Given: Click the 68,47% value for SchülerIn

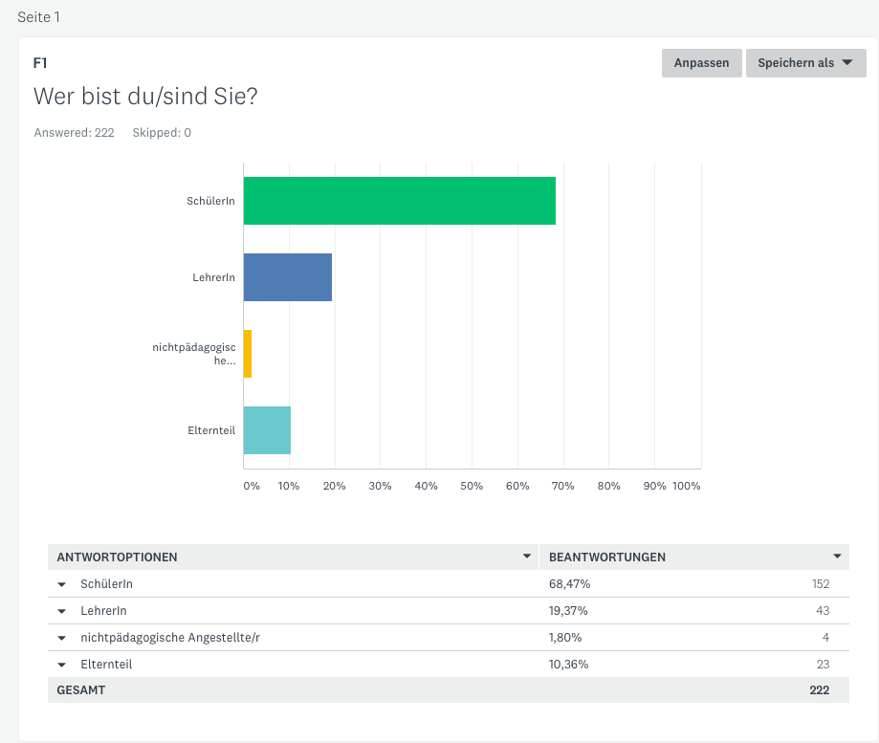Looking at the screenshot, I should coord(568,584).
